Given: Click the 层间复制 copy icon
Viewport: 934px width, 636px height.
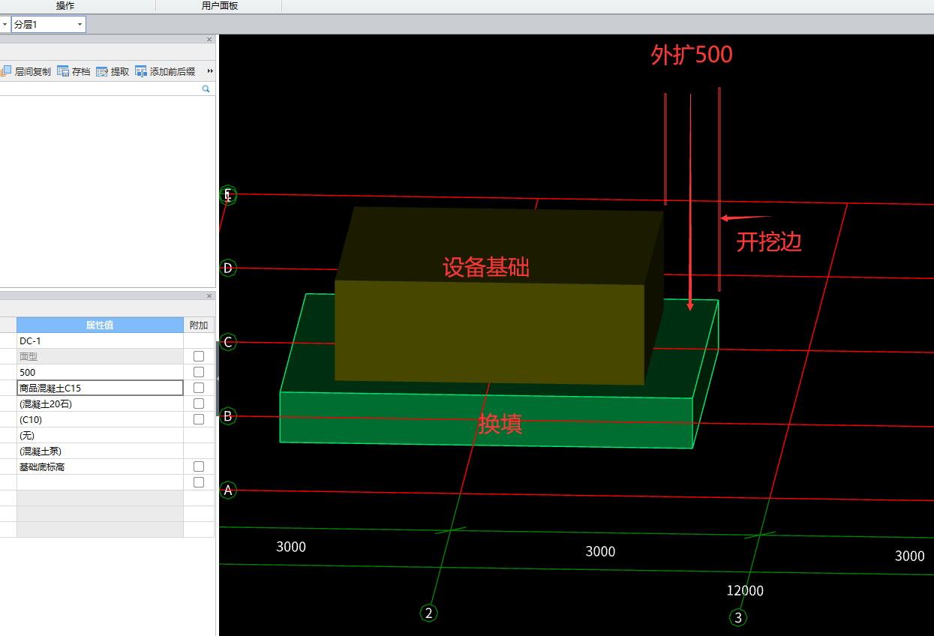Looking at the screenshot, I should tap(7, 71).
